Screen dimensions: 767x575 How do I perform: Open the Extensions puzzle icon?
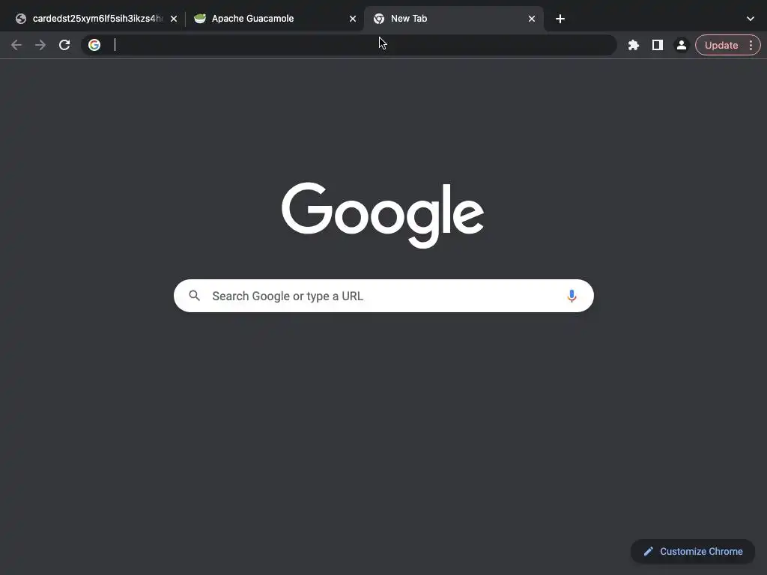click(634, 45)
